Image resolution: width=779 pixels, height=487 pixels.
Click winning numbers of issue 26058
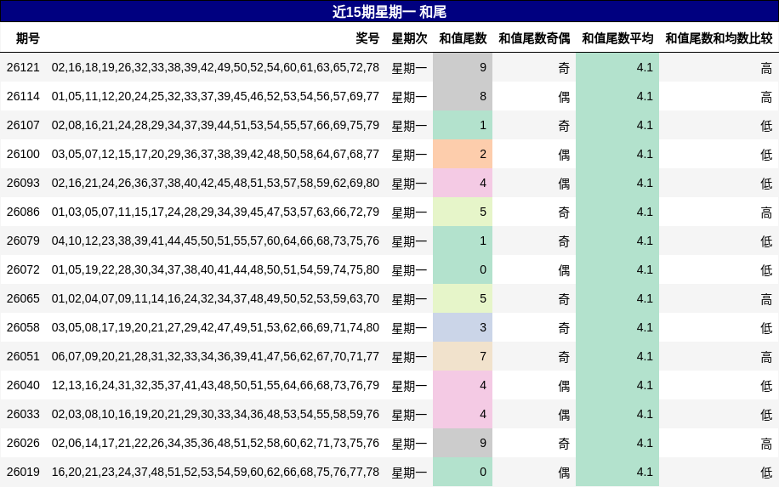(x=215, y=327)
